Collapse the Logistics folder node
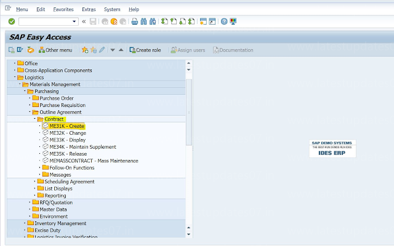Screen dimensions: 394x246 pyautogui.click(x=15, y=77)
